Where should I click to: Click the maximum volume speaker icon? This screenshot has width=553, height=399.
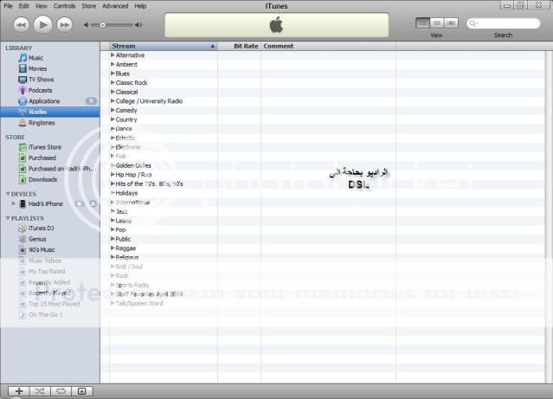(x=138, y=25)
